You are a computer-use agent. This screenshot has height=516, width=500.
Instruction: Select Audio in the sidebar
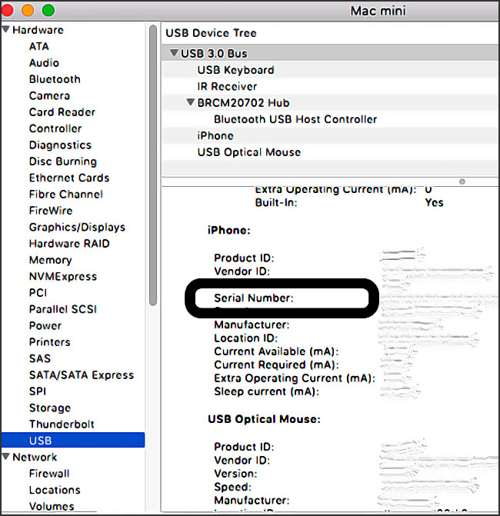pos(44,63)
